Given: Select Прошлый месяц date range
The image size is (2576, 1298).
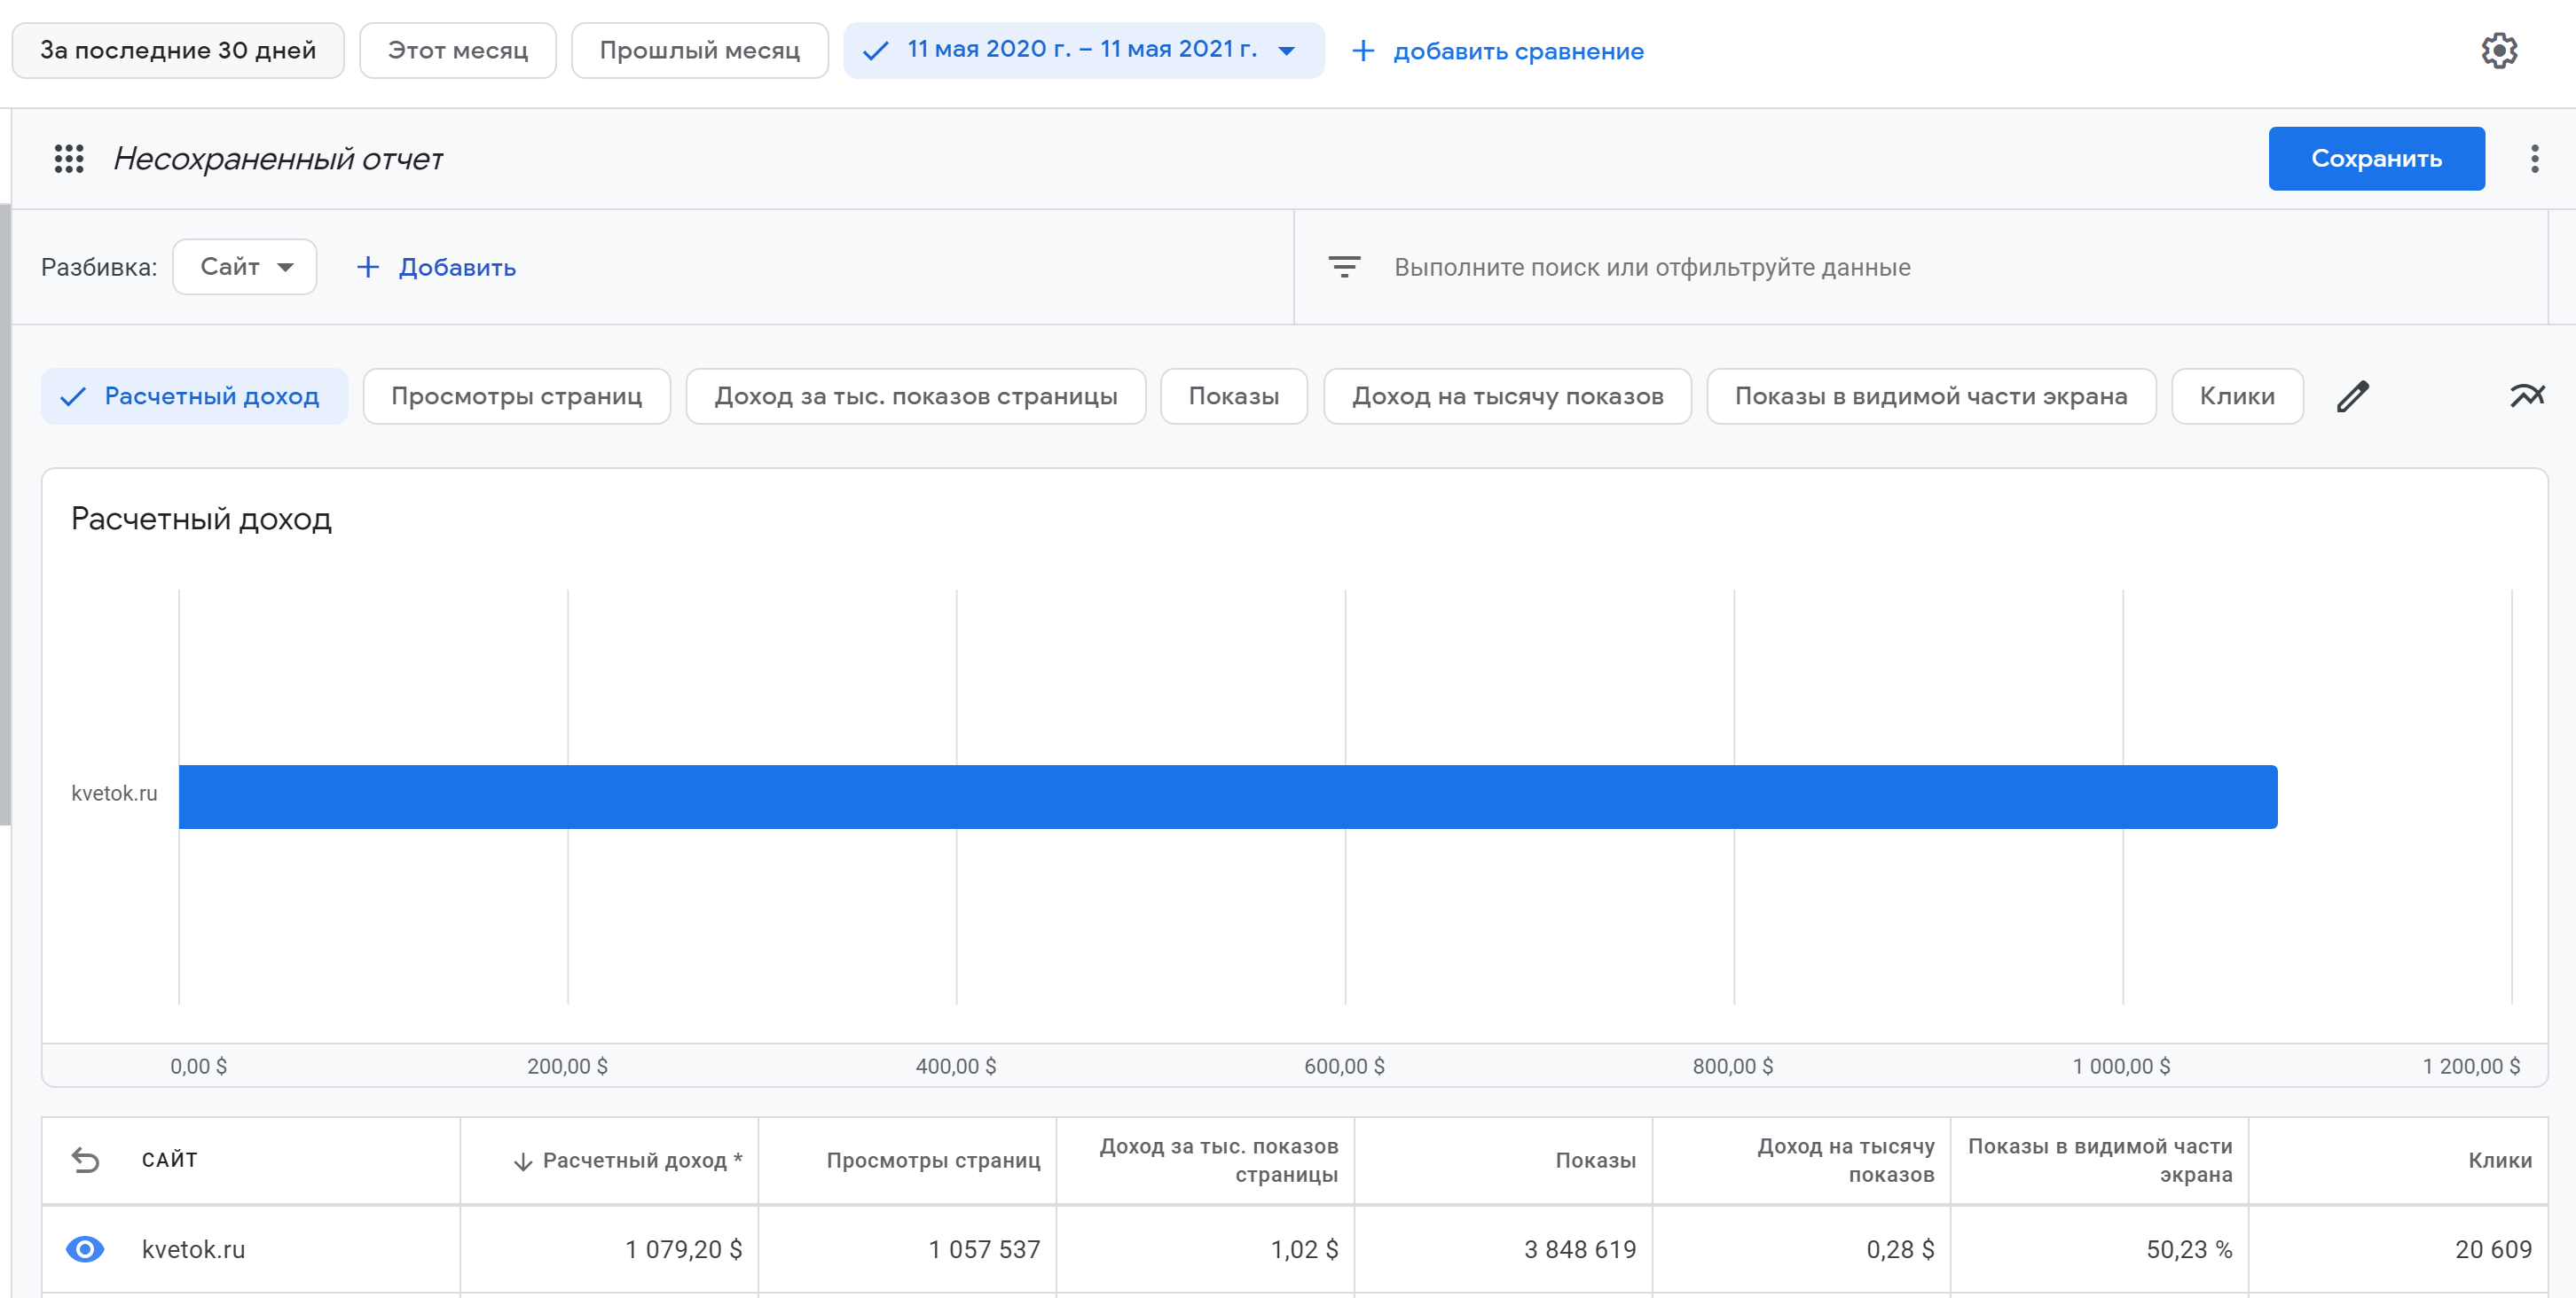Looking at the screenshot, I should pos(699,50).
